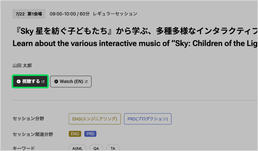
Task: Select the TA keyword chip
Action: [113, 148]
